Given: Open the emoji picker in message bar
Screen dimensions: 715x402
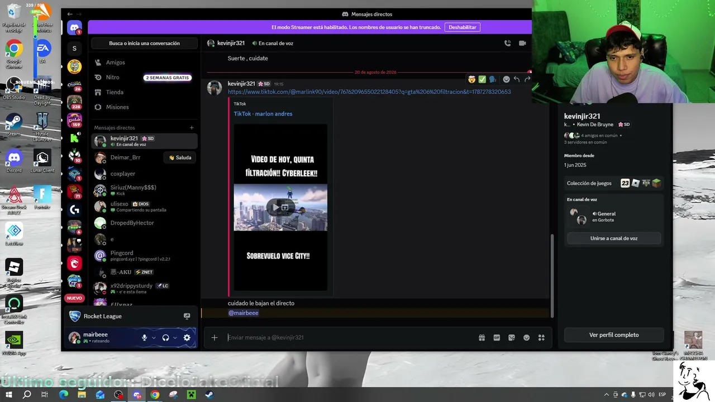Looking at the screenshot, I should click(x=526, y=337).
